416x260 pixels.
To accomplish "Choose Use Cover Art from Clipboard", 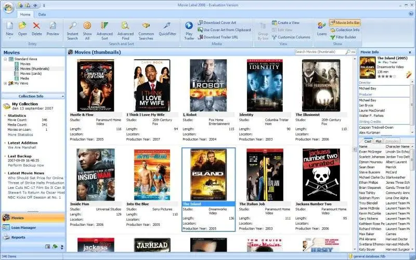I will point(224,30).
